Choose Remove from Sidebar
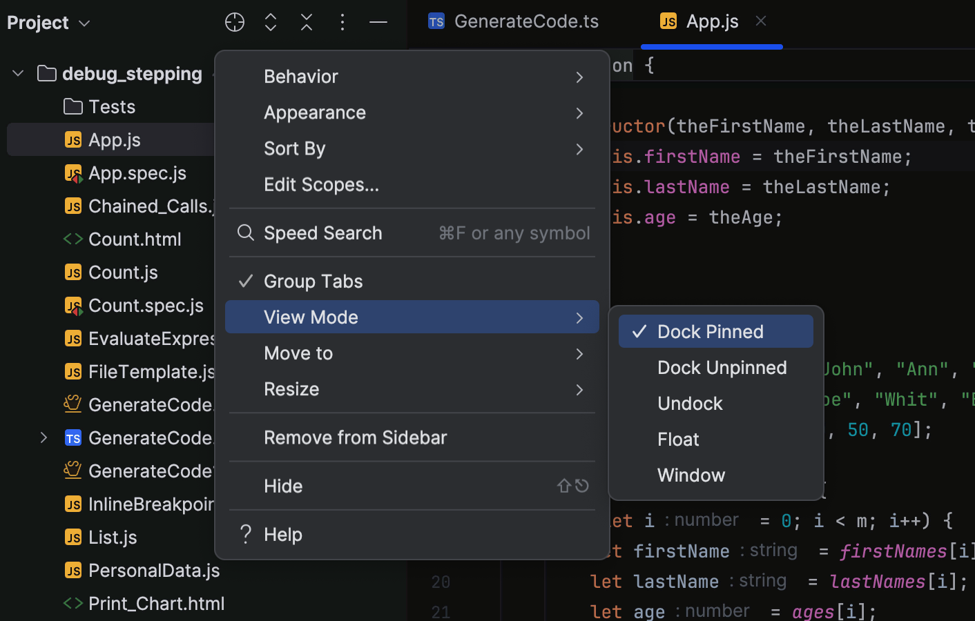This screenshot has width=975, height=621. pos(356,437)
